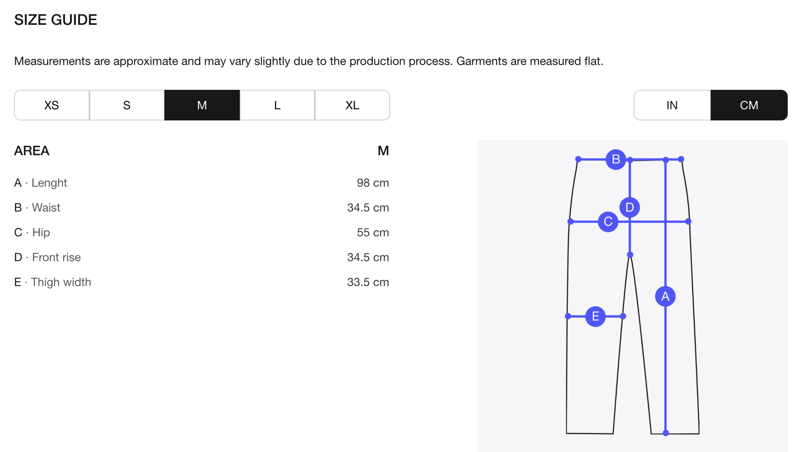Switch units to inches (IN)
The width and height of the screenshot is (801, 452).
pos(672,105)
